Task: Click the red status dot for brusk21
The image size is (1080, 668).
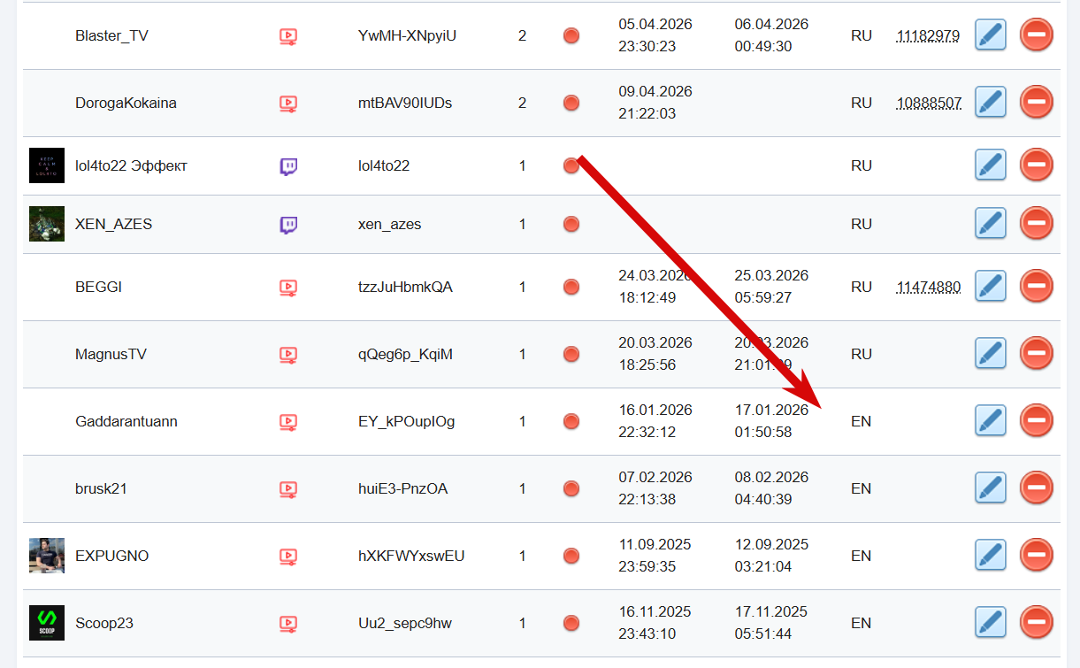Action: [571, 488]
